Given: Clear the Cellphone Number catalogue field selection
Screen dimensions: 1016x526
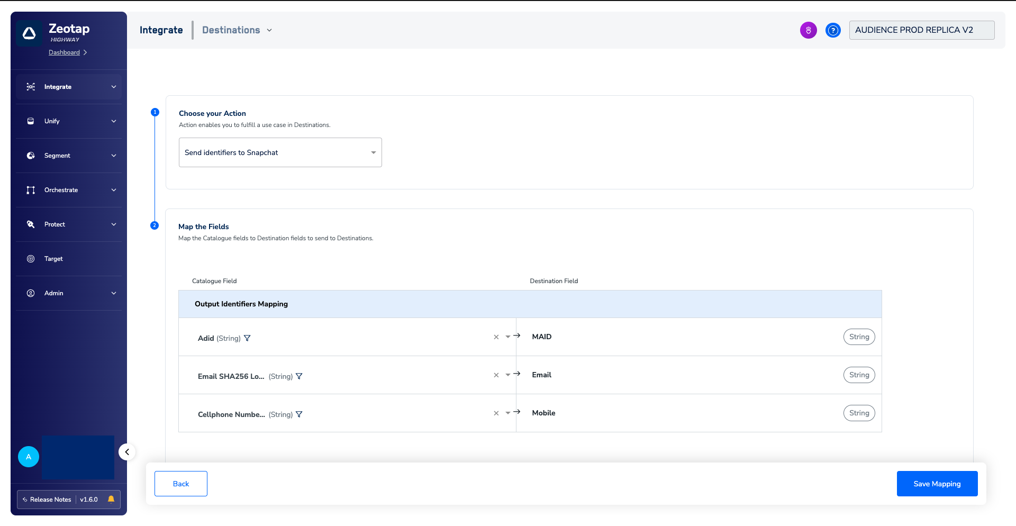Looking at the screenshot, I should 496,413.
